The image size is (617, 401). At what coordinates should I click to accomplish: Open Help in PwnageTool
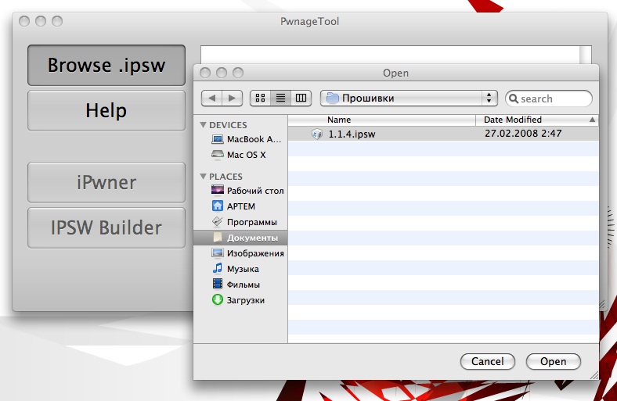pyautogui.click(x=106, y=110)
